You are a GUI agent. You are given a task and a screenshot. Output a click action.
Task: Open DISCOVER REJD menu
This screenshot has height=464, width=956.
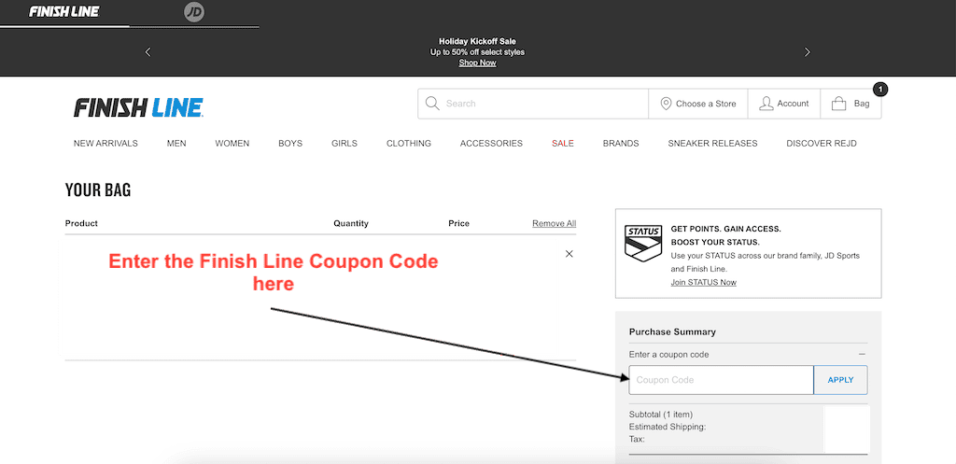click(822, 143)
